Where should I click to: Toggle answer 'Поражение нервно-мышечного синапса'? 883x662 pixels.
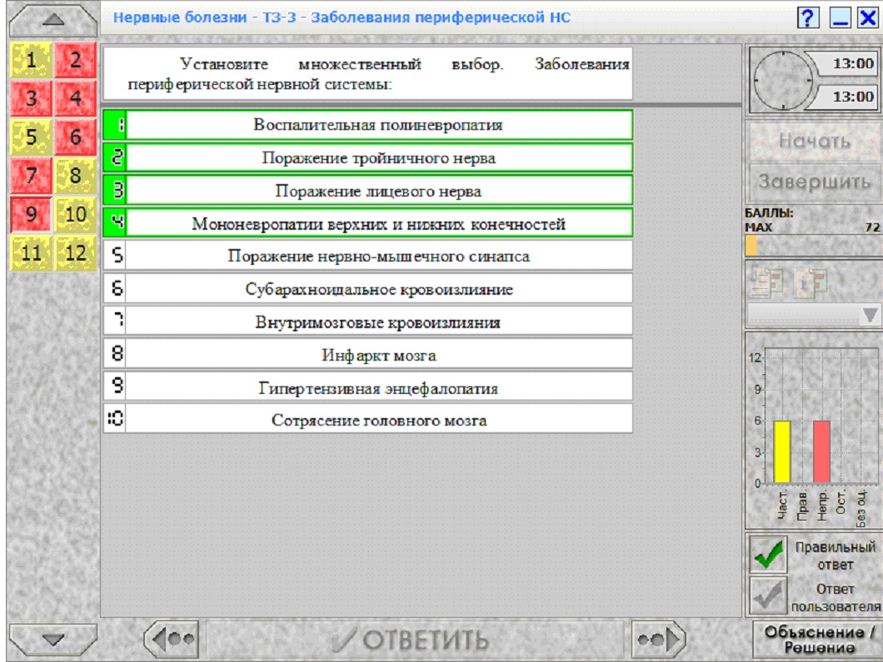coord(367,256)
